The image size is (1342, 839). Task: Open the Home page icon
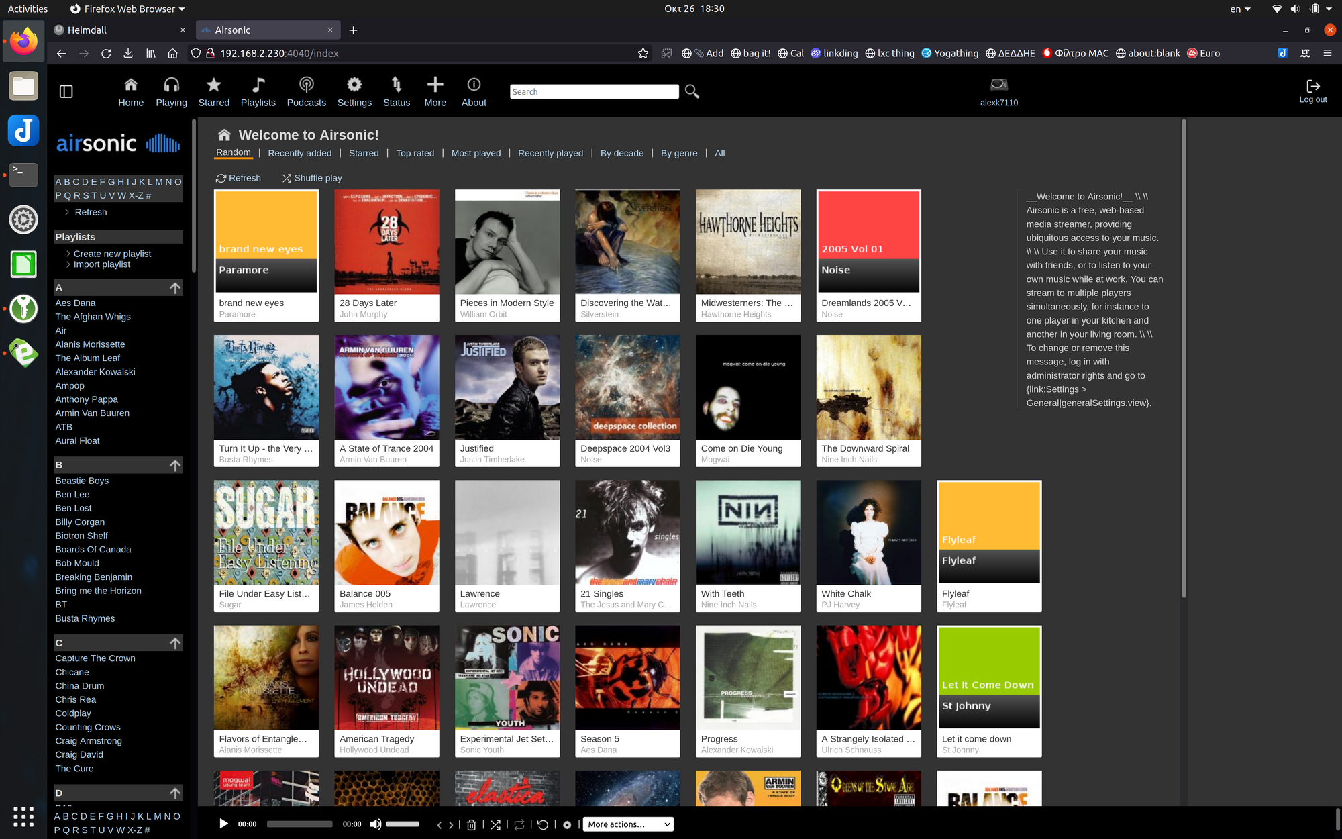(x=131, y=85)
